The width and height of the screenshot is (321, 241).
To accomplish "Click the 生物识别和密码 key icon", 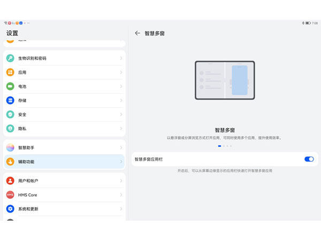I will pos(10,58).
